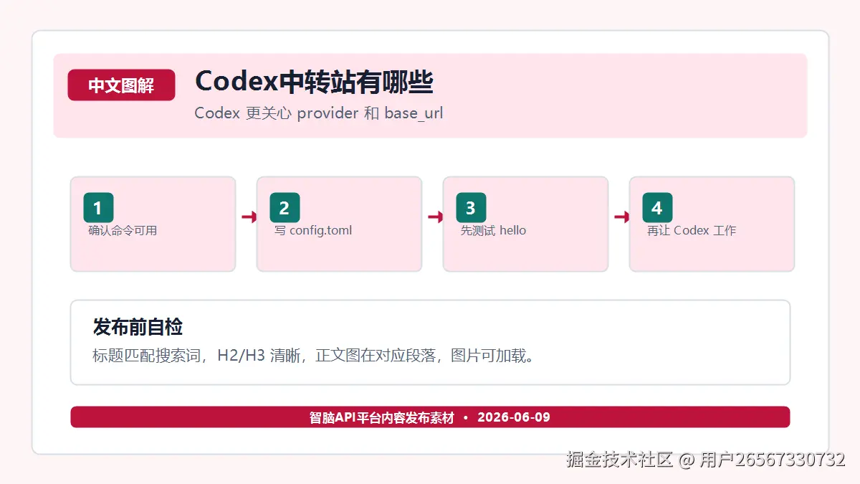Screen dimensions: 860x484
Task: Select the 写 config.toml step text
Action: click(313, 231)
